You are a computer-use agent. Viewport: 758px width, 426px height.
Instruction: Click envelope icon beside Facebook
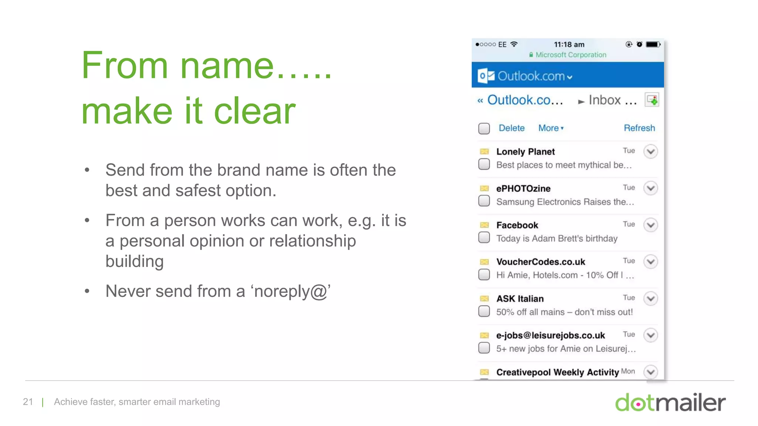(484, 225)
